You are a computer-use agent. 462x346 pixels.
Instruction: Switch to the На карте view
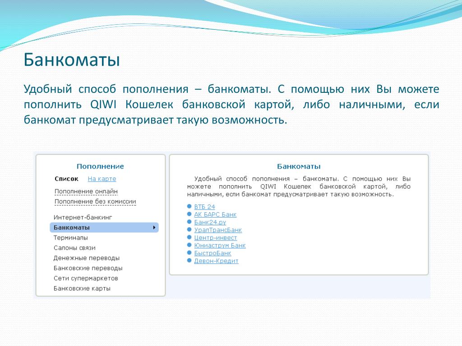pyautogui.click(x=102, y=179)
